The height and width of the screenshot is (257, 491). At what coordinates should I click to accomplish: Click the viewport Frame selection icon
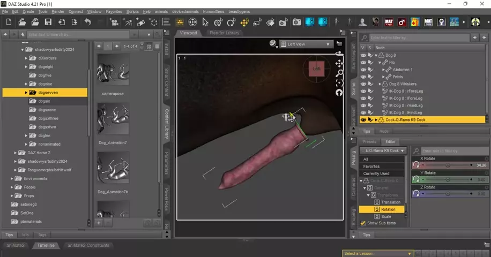[339, 83]
